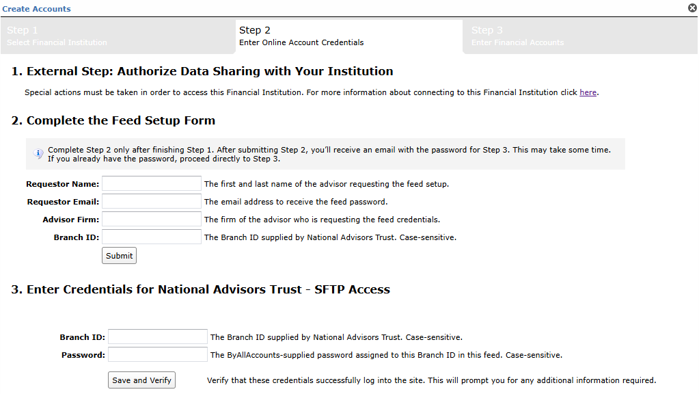The width and height of the screenshot is (699, 394).
Task: Click the Create Accounts dialog title
Action: 36,9
